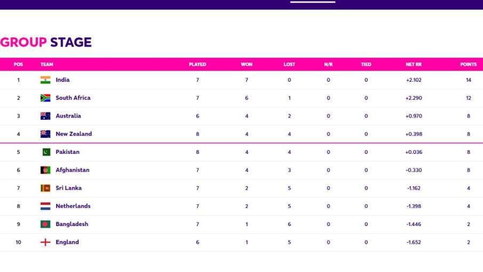Screen dimensions: 483x272
Task: Click the NET RR column header
Action: [x=414, y=65]
